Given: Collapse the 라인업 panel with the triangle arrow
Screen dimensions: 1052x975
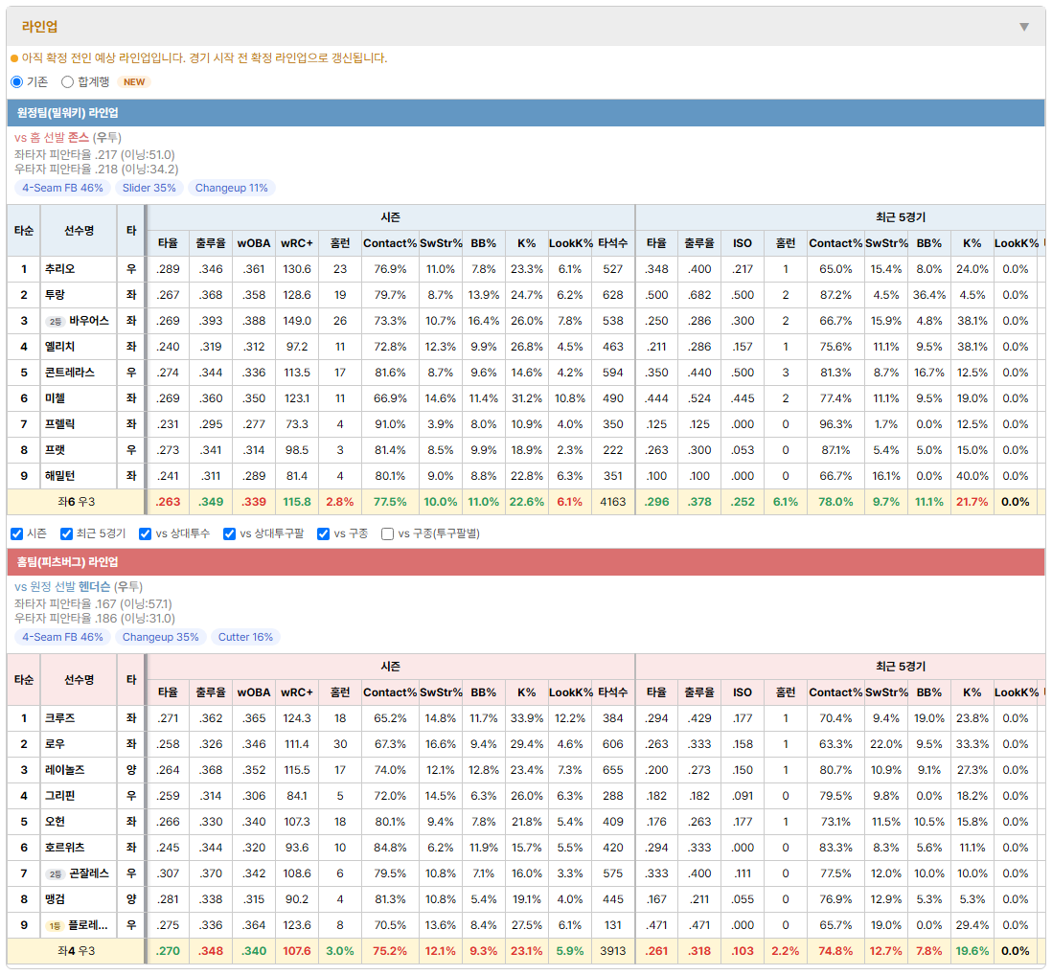Looking at the screenshot, I should (x=1024, y=27).
